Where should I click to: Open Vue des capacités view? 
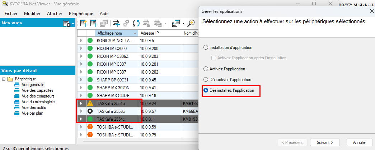[37, 90]
